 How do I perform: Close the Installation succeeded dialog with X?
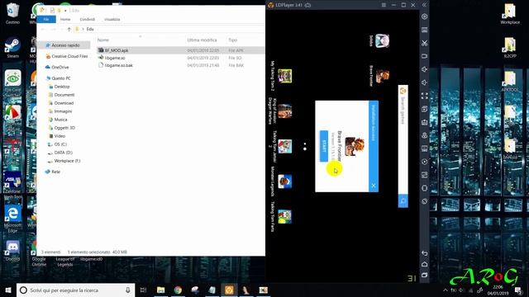point(374,186)
